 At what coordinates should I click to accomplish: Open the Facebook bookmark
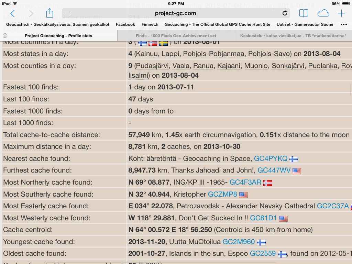[125, 24]
